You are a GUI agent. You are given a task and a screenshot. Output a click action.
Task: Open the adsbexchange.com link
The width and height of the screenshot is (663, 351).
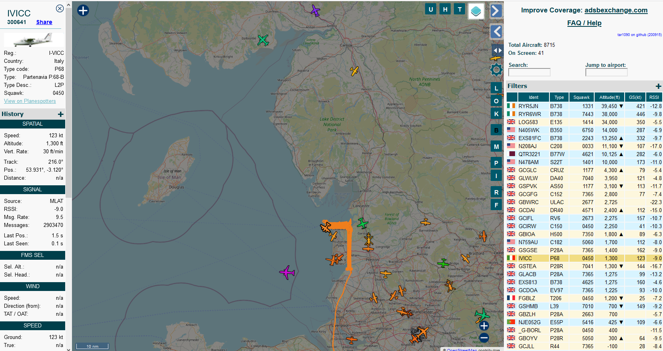(616, 10)
